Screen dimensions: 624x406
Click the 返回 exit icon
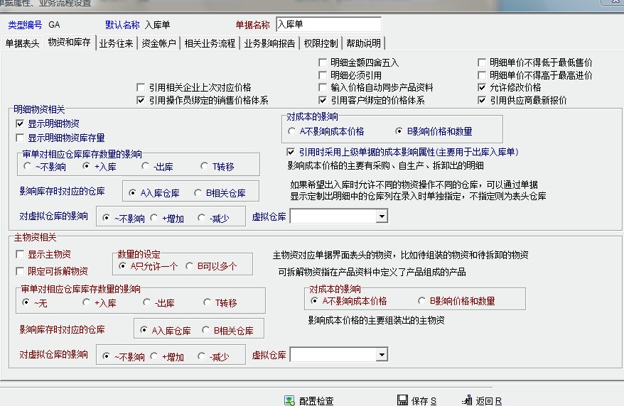[x=467, y=400]
